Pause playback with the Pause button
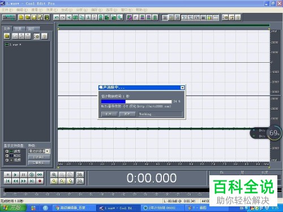 [x=23, y=175]
